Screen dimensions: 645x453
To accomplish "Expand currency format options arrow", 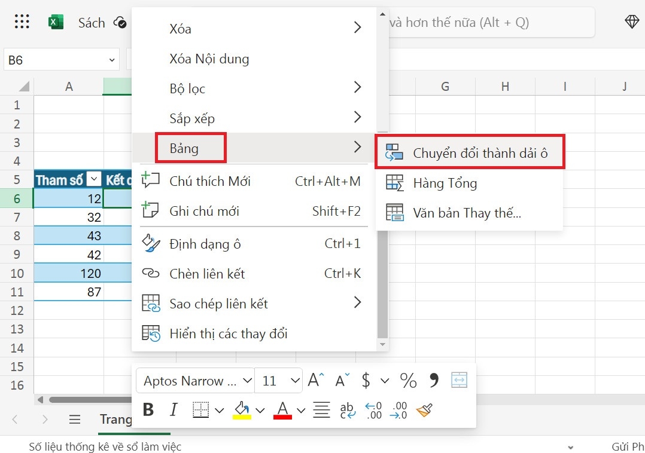I will 385,380.
